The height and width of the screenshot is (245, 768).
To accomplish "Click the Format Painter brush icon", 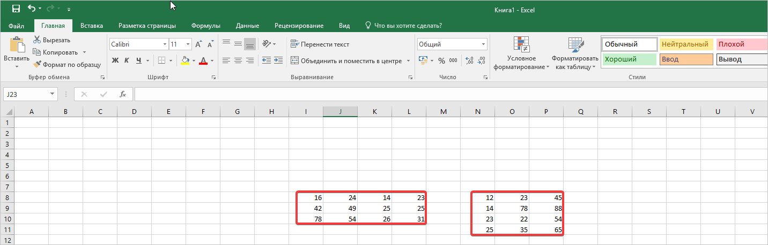I will pos(38,65).
